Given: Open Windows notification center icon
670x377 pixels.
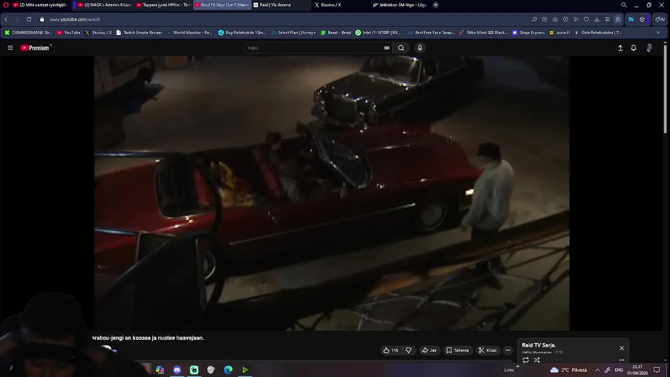Looking at the screenshot, I should click(657, 370).
